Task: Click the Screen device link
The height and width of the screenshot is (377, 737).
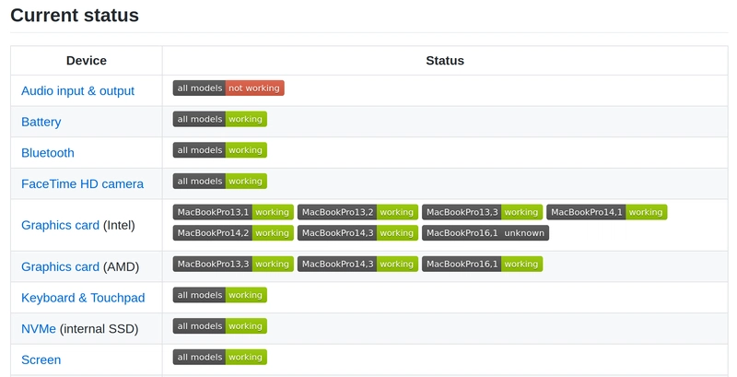Action: tap(41, 359)
